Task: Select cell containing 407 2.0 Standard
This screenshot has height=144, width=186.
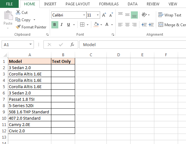Action: pyautogui.click(x=30, y=118)
